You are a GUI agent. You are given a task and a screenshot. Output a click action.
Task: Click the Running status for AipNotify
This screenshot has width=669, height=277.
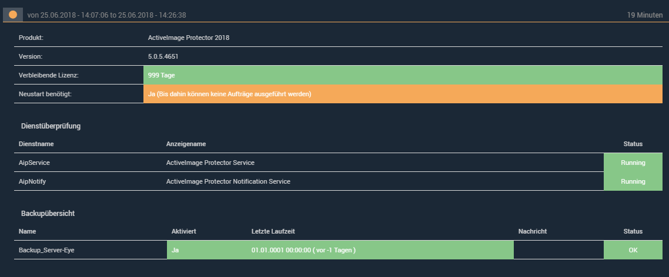[x=633, y=181]
